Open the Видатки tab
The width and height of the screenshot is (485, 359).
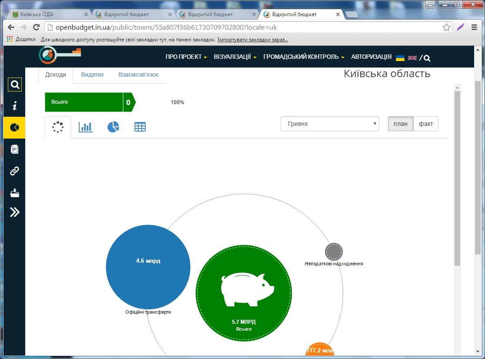click(92, 75)
